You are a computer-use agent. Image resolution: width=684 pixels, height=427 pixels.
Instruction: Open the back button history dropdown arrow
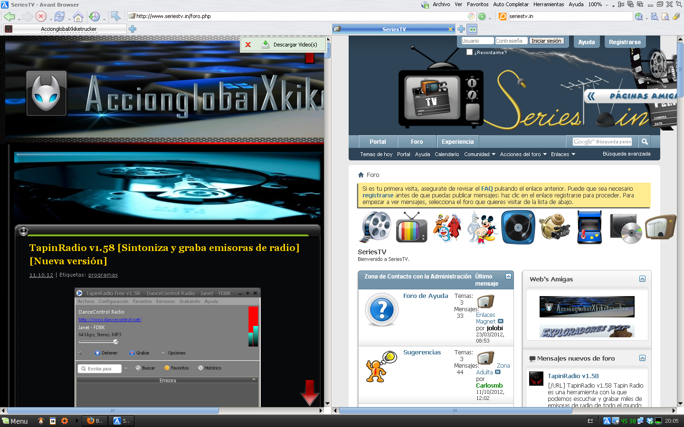[x=19, y=19]
